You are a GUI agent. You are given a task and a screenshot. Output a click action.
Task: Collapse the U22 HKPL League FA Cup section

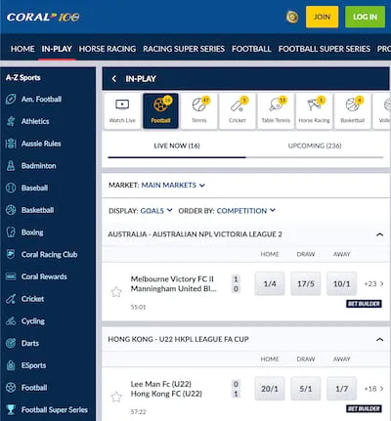coord(379,340)
